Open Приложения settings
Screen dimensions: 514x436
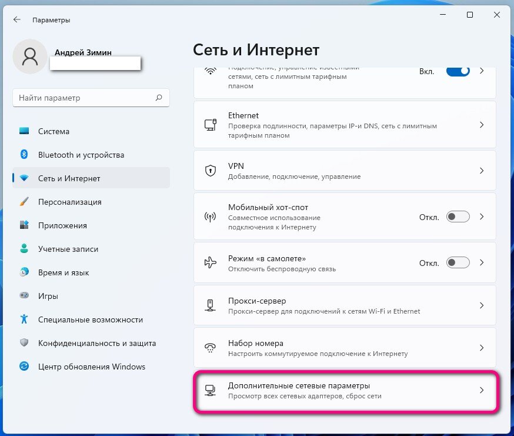coord(91,225)
